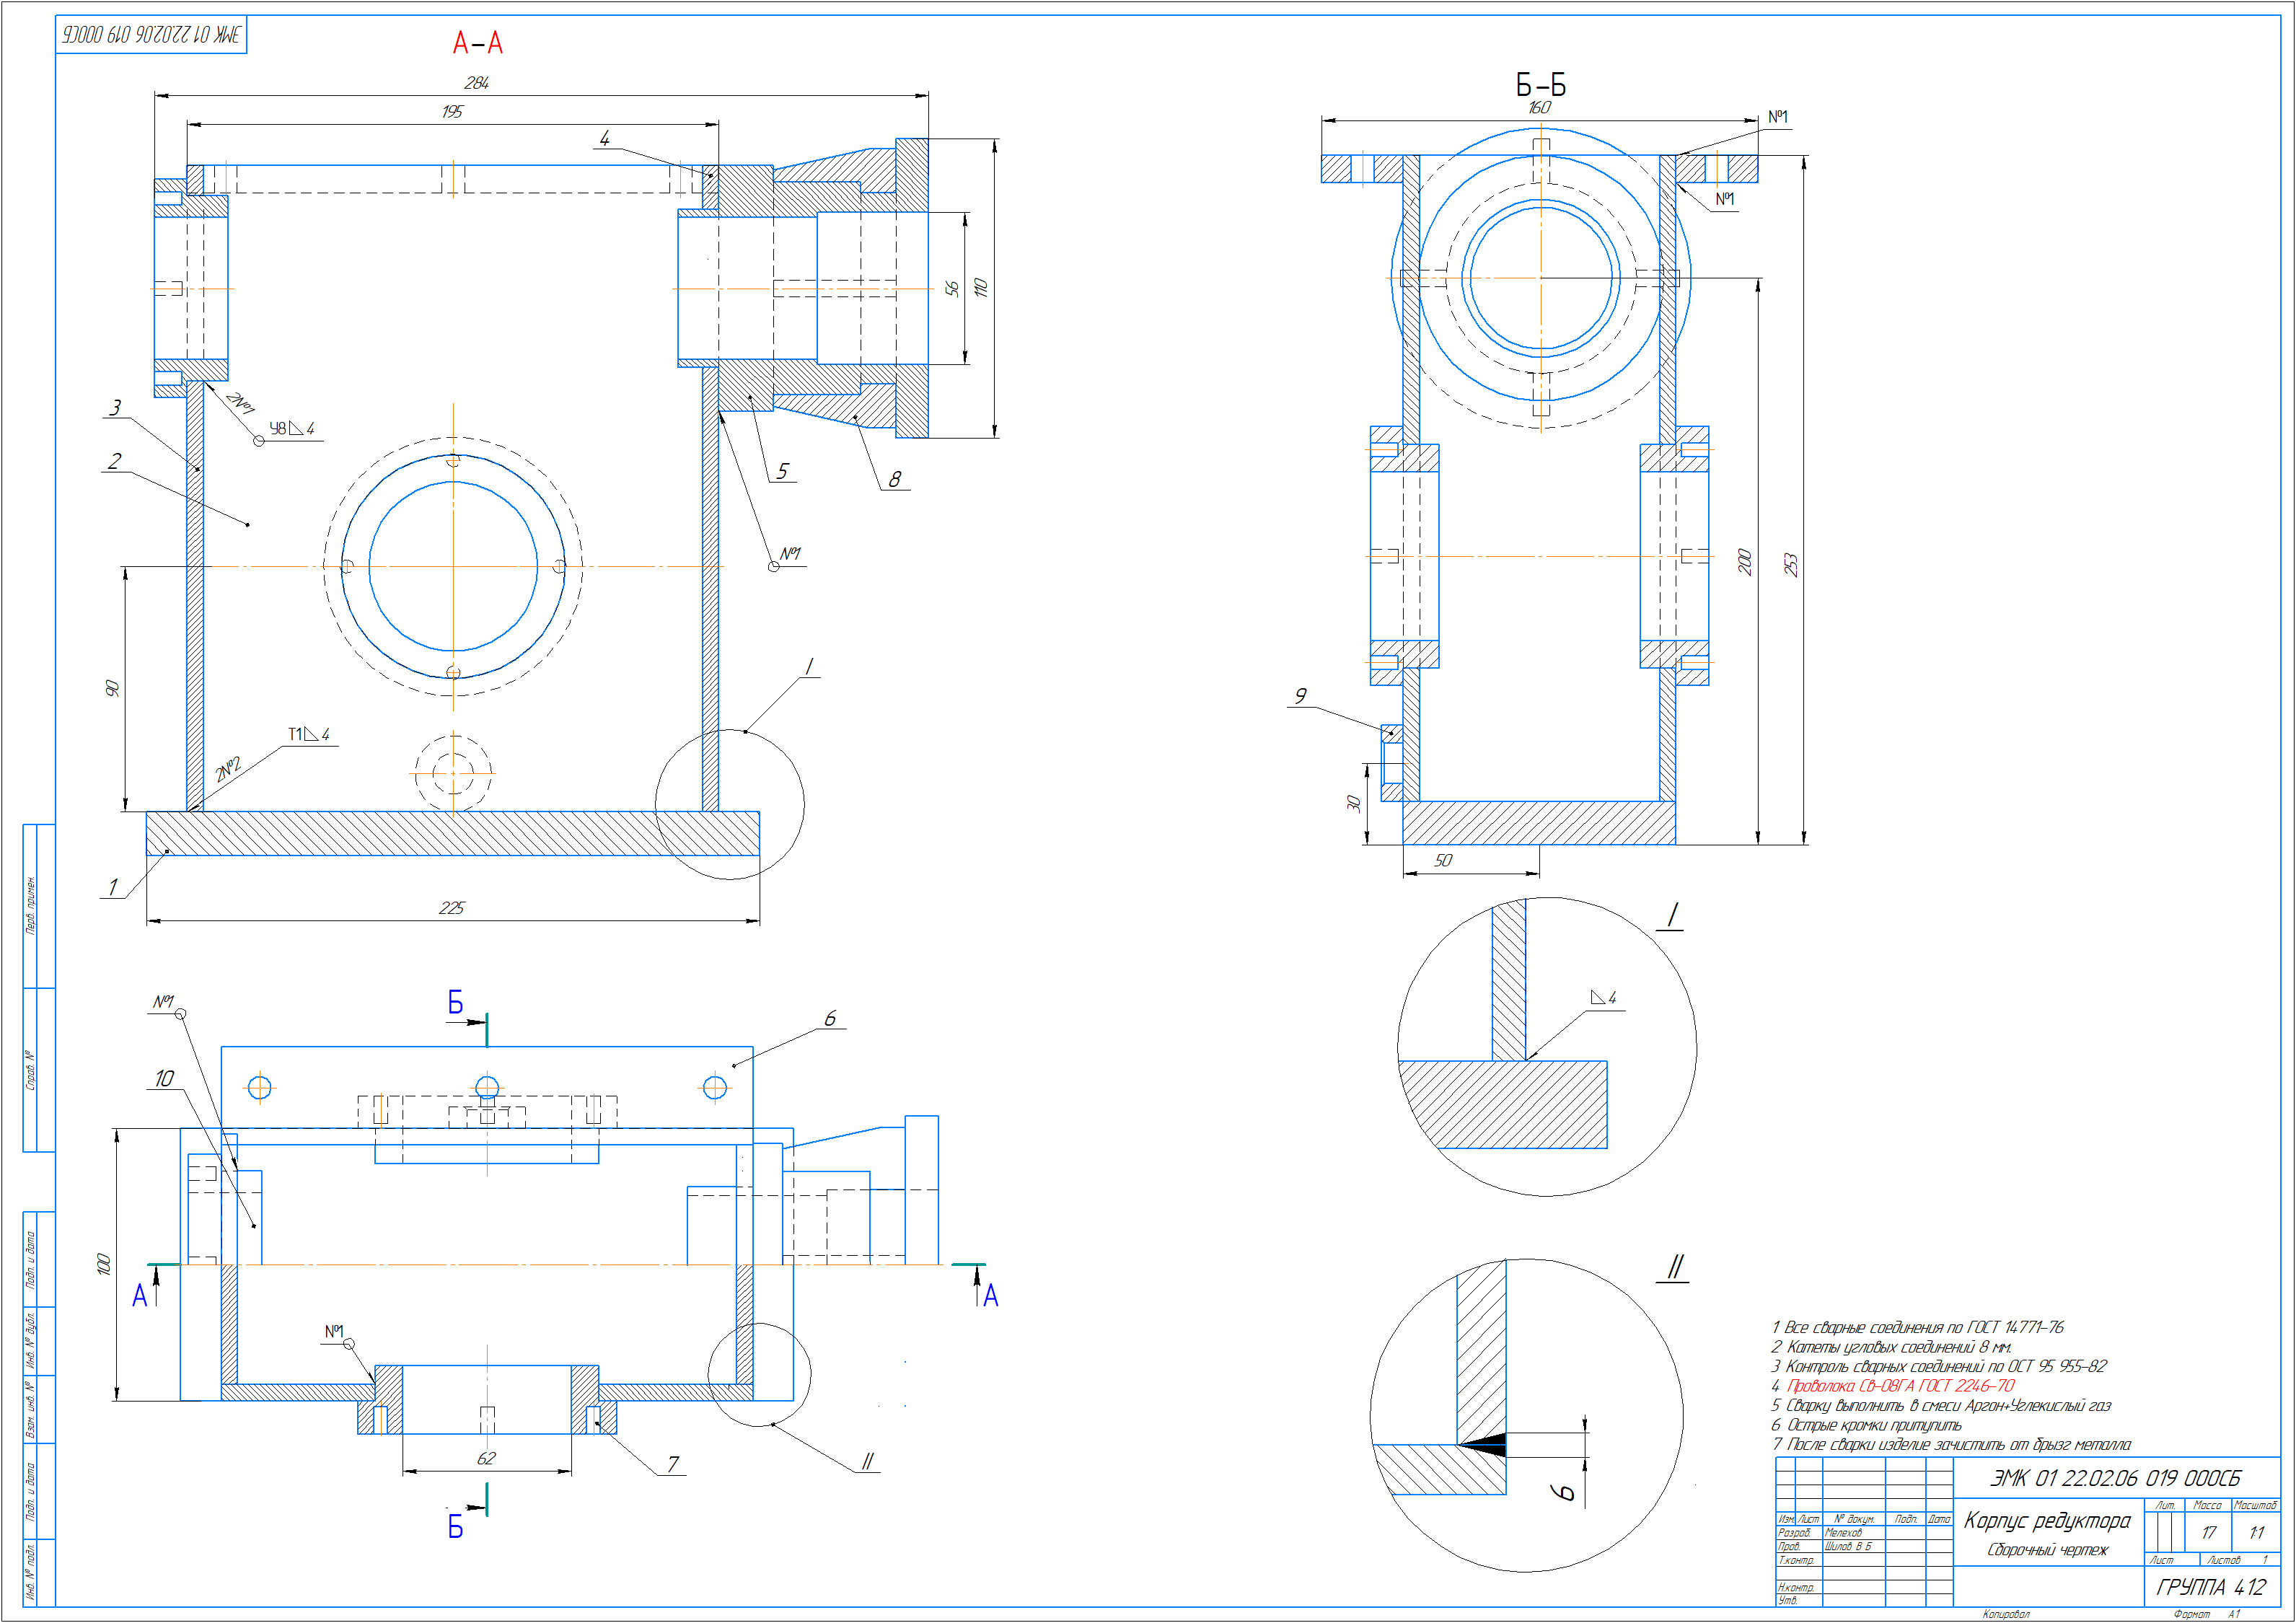2296x1623 pixels.
Task: Click the 284 overall width dimension text
Action: click(x=476, y=83)
